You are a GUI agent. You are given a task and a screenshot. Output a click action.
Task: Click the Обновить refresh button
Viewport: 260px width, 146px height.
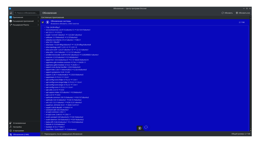[x=227, y=13]
